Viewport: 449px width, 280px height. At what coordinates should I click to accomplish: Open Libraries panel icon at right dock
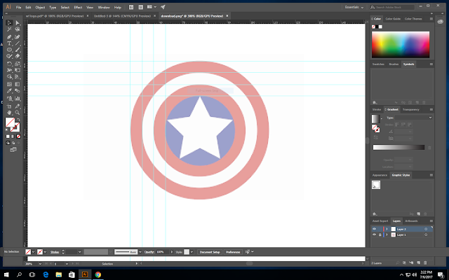click(x=440, y=22)
